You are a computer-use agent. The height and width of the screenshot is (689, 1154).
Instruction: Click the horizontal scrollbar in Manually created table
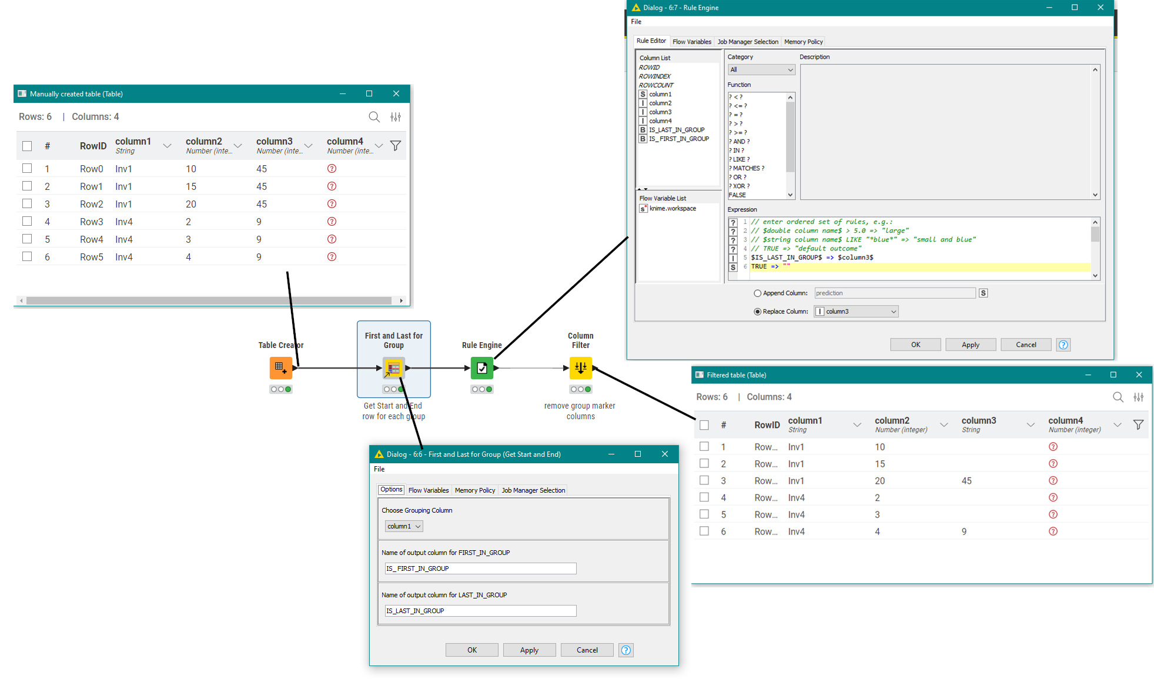tap(209, 300)
